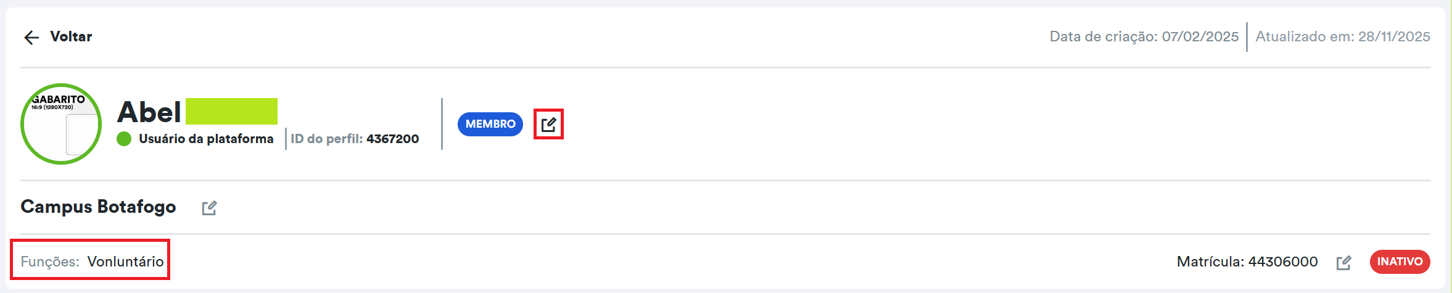Viewport: 1452px width, 293px height.
Task: Click the green online status dot
Action: 124,139
